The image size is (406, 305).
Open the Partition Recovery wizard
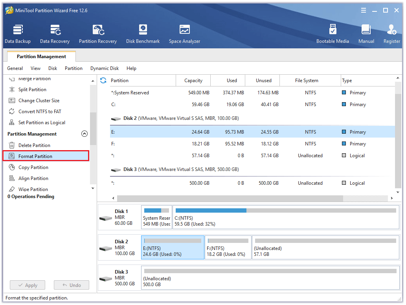point(97,33)
